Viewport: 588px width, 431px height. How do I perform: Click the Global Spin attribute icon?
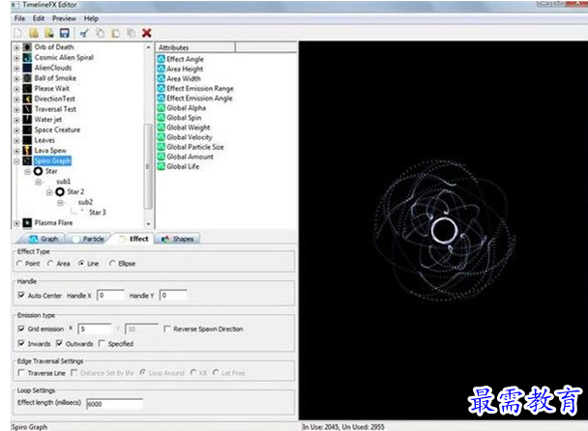[x=162, y=117]
